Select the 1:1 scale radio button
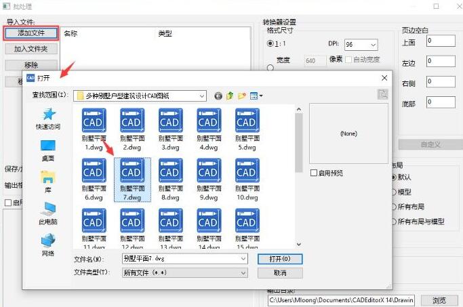This screenshot has height=307, width=463. (270, 44)
